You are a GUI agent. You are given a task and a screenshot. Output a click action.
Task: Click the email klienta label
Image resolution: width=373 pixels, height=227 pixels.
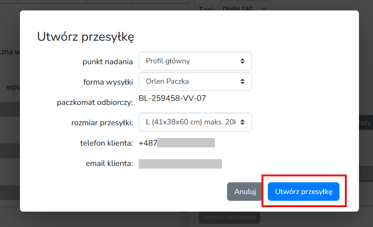[x=109, y=164]
